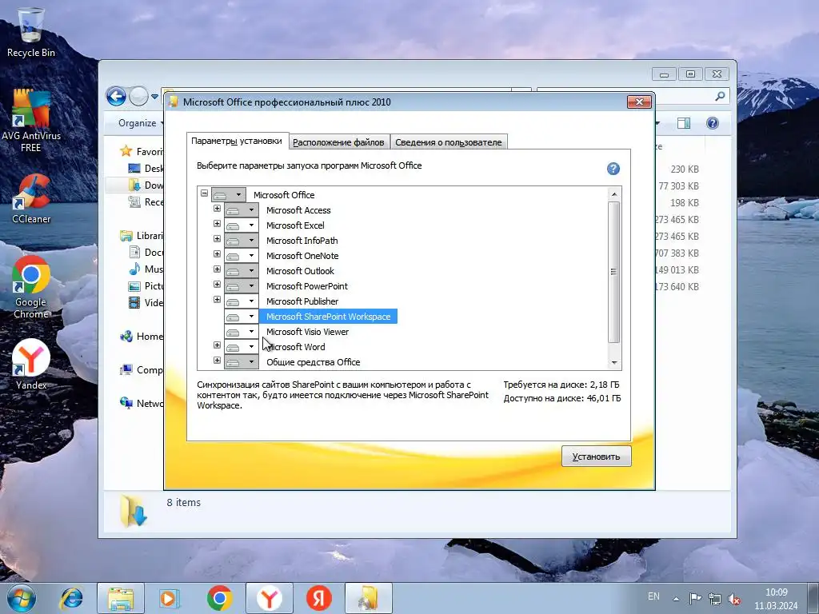The height and width of the screenshot is (614, 819).
Task: Select Microsoft SharePoint Workspace tree item
Action: (x=328, y=317)
